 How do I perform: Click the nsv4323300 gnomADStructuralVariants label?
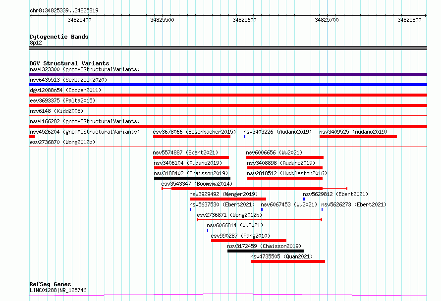pos(85,69)
